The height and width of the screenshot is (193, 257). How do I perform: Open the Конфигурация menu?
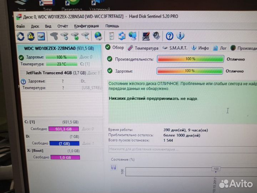pos(86,26)
